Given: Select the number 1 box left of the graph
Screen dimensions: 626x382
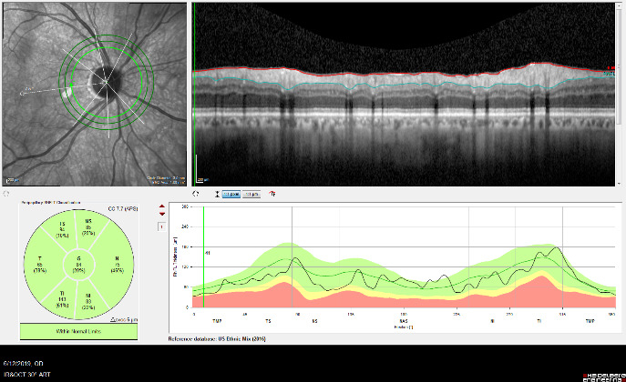Looking at the screenshot, I should [162, 226].
